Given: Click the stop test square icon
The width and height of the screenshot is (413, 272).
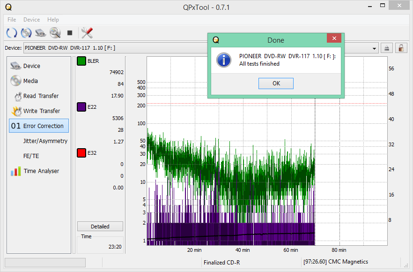Looking at the screenshot, I should point(70,33).
